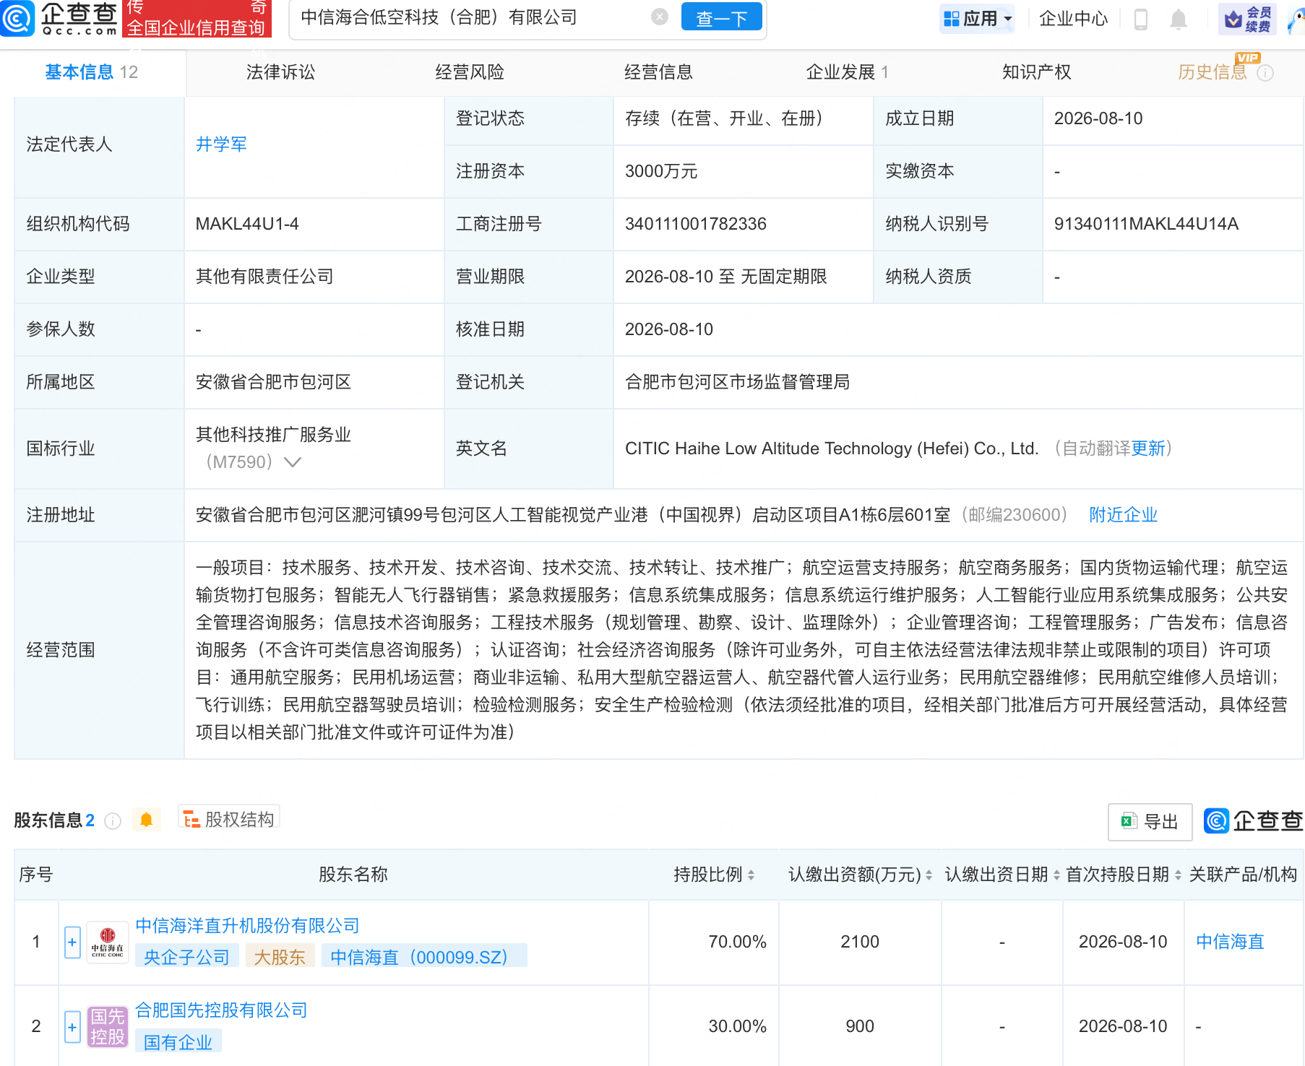The height and width of the screenshot is (1066, 1305).
Task: Click the 企查查 logo beside export
Action: (x=1253, y=821)
